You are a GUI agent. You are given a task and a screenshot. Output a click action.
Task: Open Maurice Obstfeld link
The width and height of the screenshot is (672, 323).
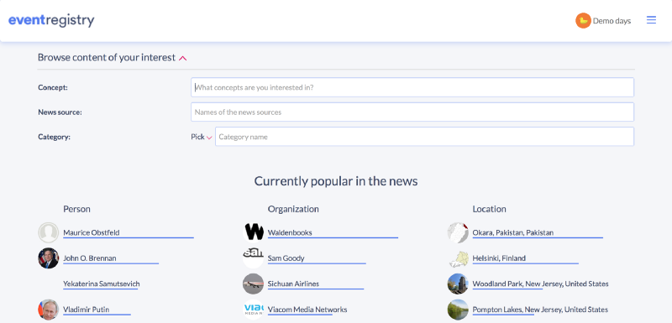[x=92, y=232]
